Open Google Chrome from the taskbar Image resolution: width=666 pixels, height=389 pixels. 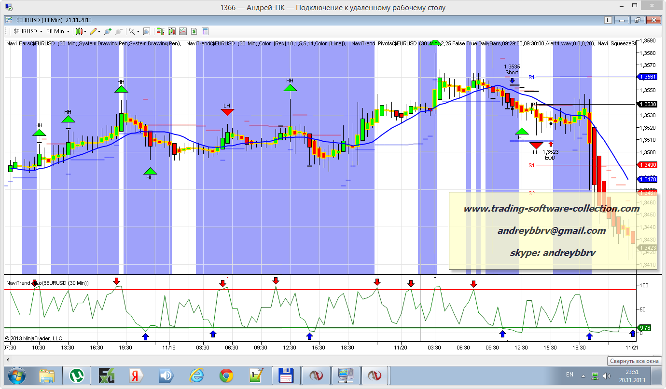point(226,375)
